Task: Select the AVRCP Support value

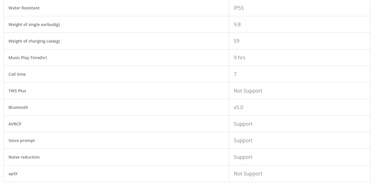Action: pos(243,124)
